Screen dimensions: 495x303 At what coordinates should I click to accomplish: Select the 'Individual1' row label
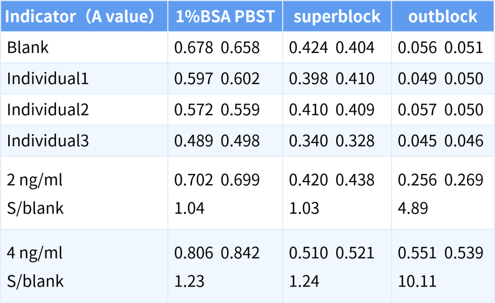tap(48, 78)
